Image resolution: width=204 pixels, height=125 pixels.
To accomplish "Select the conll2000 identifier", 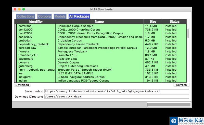I will [x=25, y=29].
